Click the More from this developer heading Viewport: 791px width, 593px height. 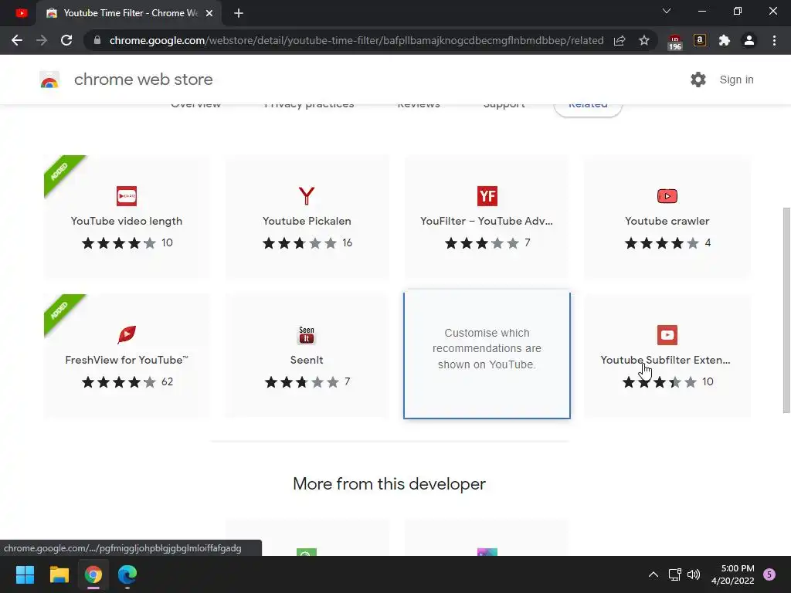pos(389,483)
